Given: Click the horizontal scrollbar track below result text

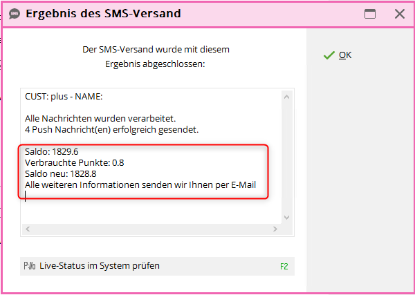Looking at the screenshot, I should point(151,229).
